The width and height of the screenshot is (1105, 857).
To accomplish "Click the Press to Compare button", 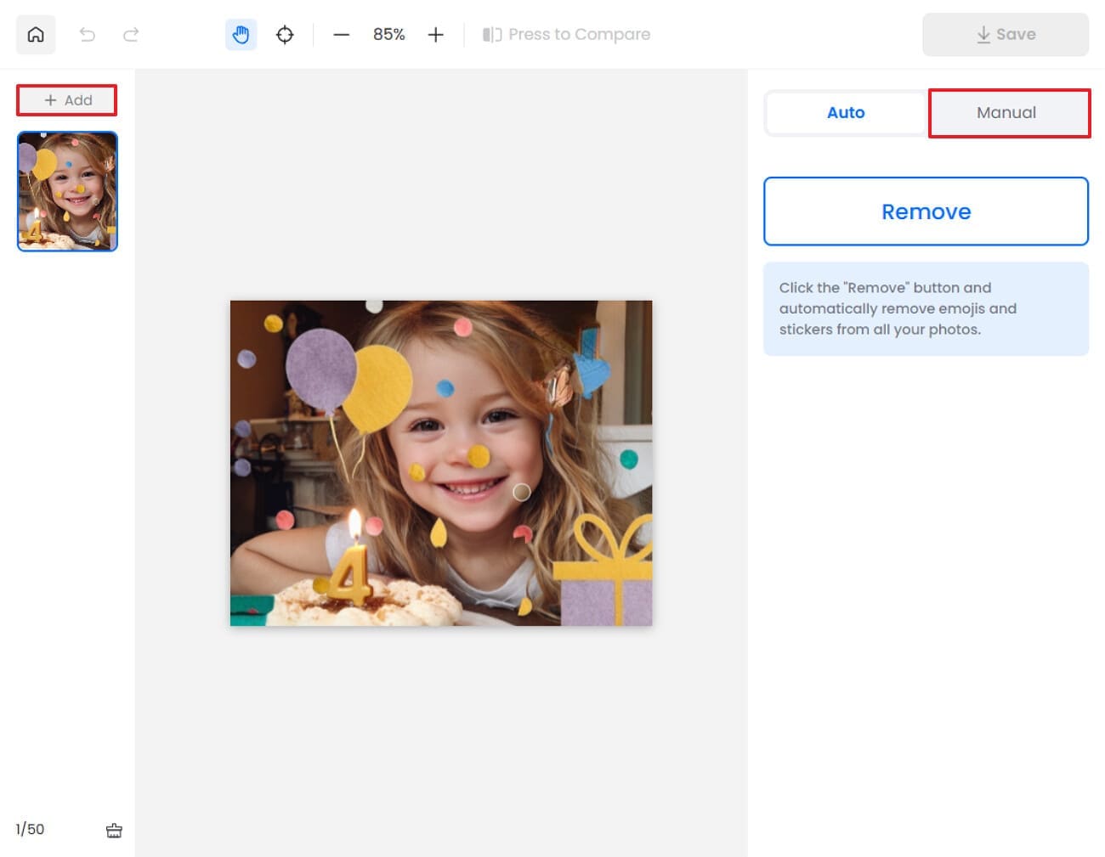I will (x=566, y=35).
